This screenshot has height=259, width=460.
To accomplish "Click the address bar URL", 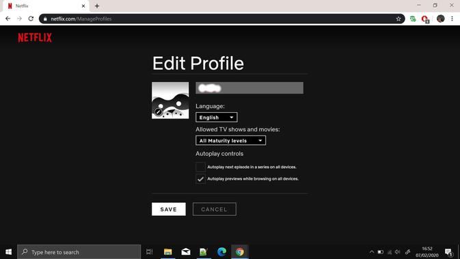I will click(x=81, y=18).
